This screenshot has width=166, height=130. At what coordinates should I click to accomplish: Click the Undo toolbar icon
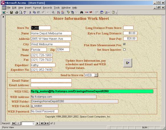point(48,12)
